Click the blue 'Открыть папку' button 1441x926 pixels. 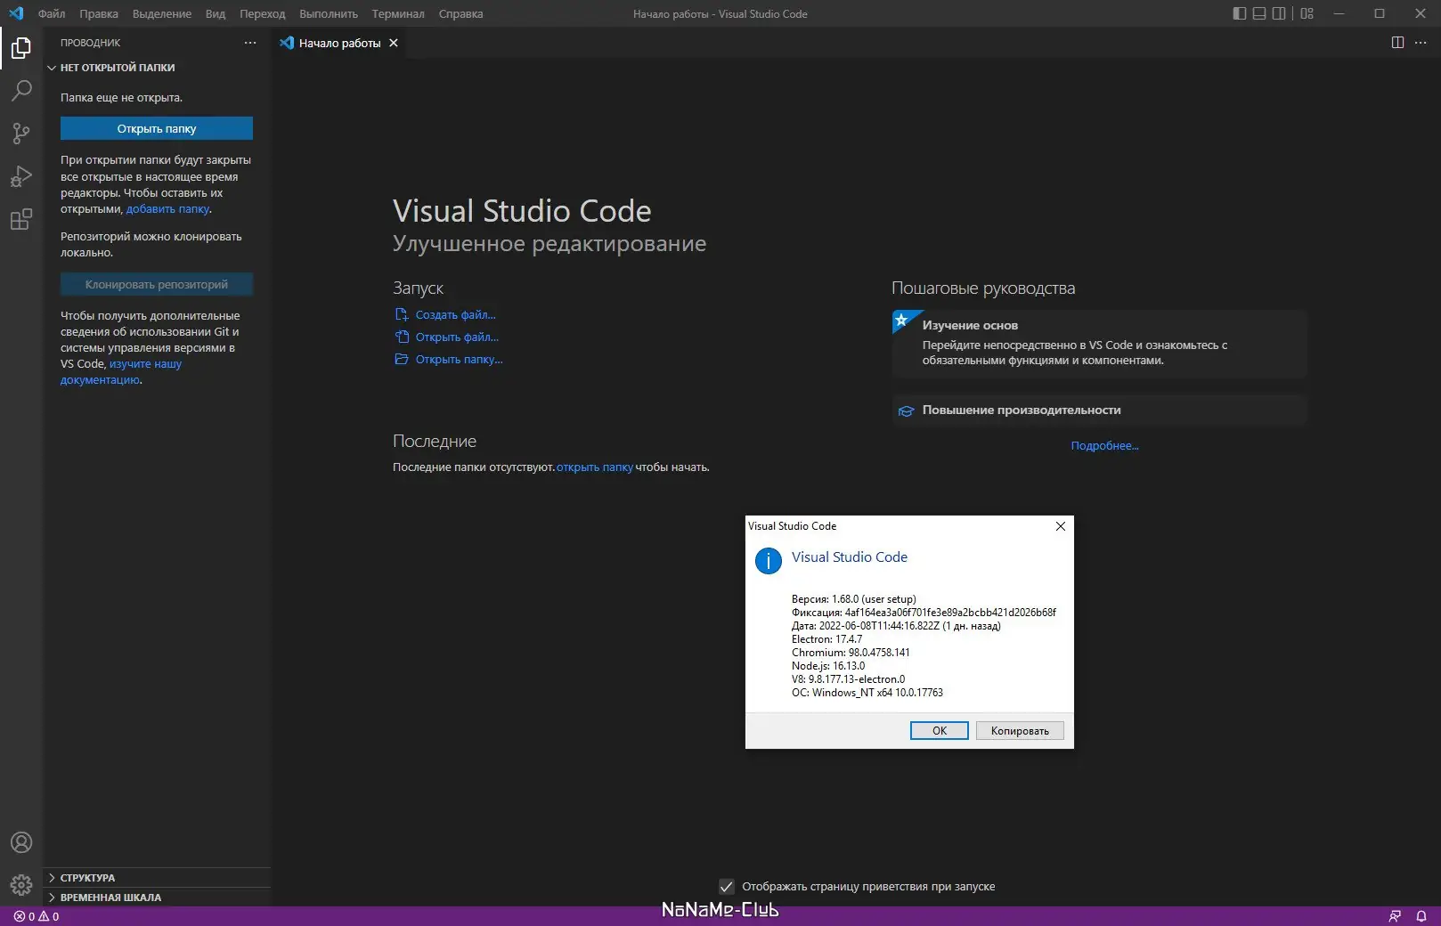click(157, 128)
